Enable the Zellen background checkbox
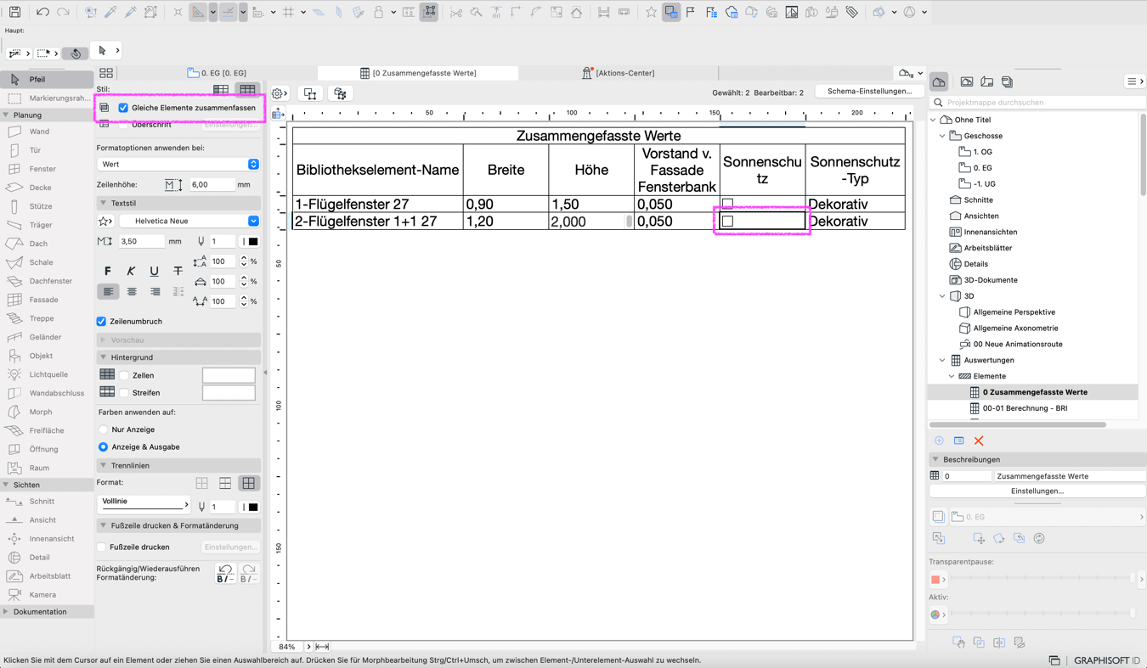The image size is (1147, 668). coord(124,375)
